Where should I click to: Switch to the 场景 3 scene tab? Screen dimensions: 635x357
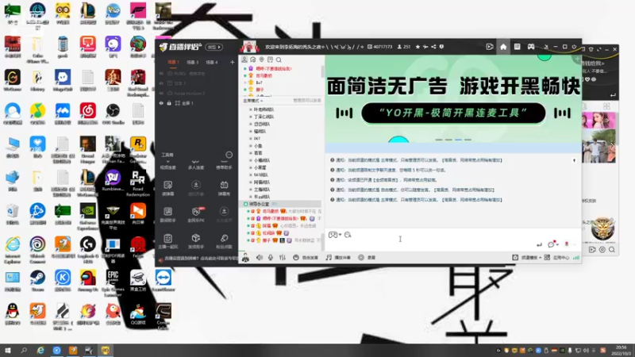[192, 63]
